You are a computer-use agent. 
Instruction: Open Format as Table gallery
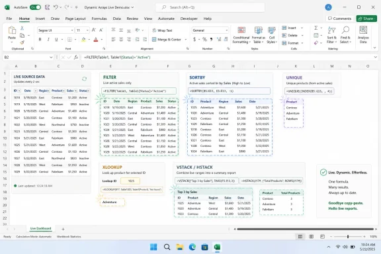pyautogui.click(x=258, y=35)
